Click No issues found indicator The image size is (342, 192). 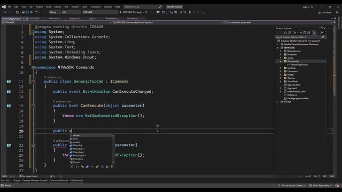click(x=28, y=177)
